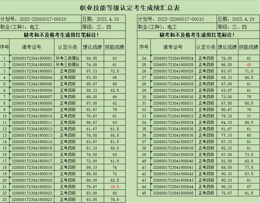Click left table header 准考证号
260x203 pixels.
coord(32,47)
